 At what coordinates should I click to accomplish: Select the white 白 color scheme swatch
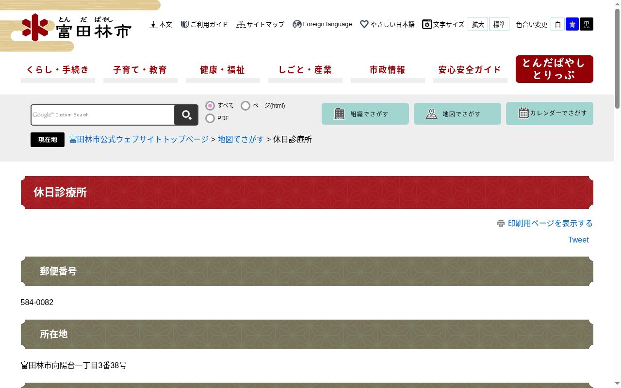[557, 24]
